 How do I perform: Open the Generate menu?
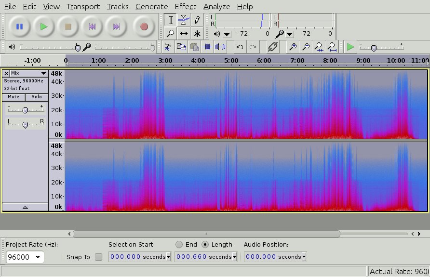tap(152, 7)
